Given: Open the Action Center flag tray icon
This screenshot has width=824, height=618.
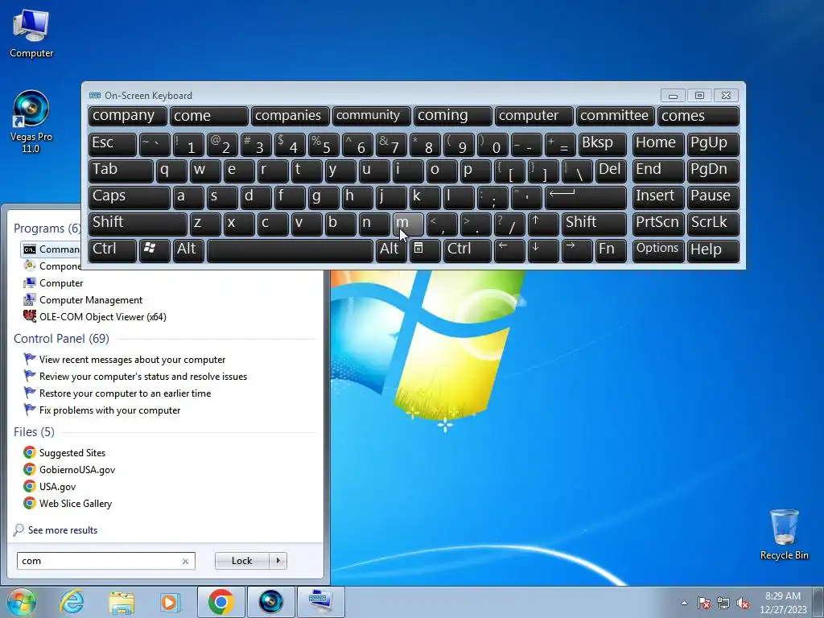Looking at the screenshot, I should click(x=704, y=603).
